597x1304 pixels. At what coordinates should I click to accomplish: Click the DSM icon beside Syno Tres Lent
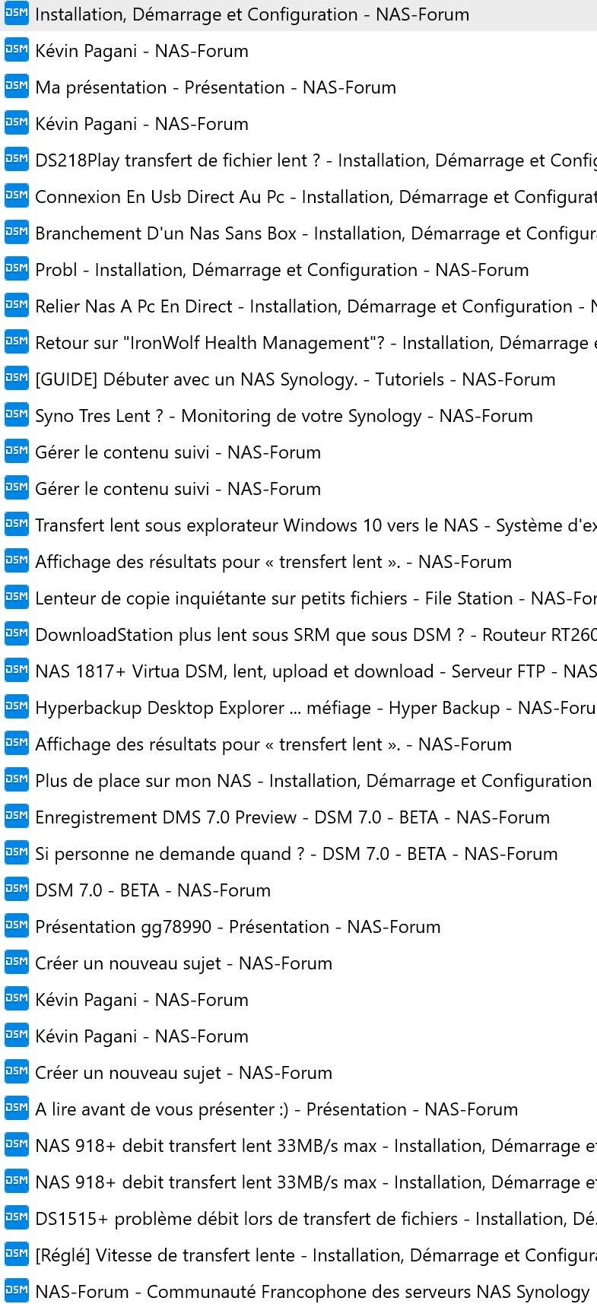click(16, 415)
